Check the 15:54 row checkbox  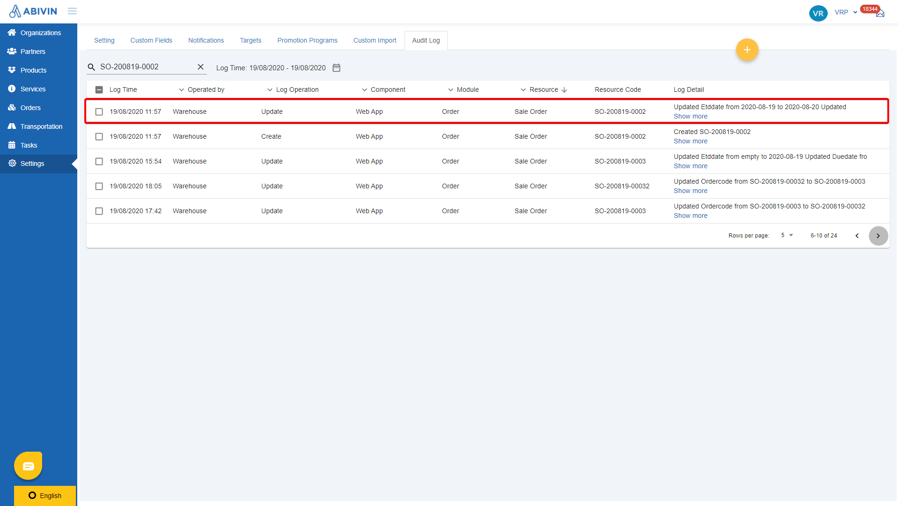[99, 162]
